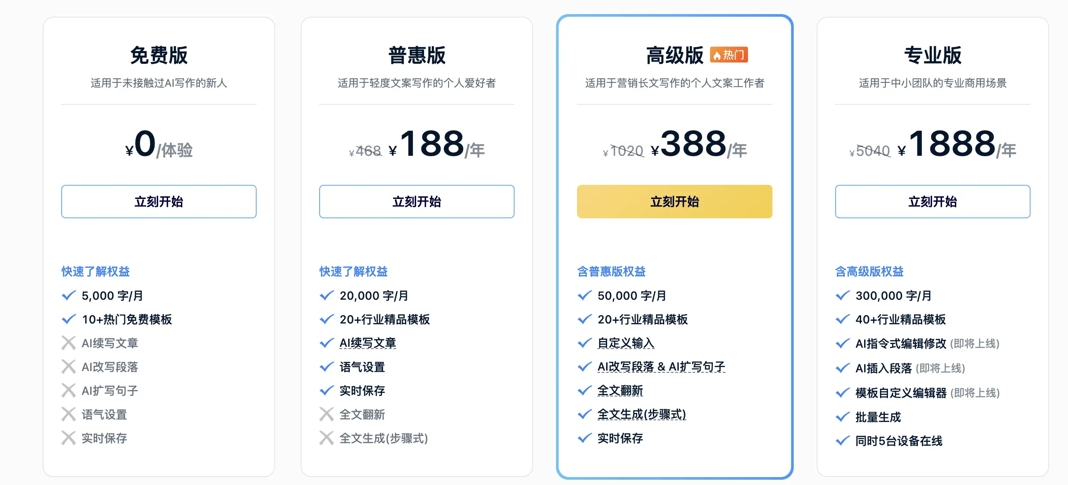Open 快速了解权益 link in 免费版 card
The width and height of the screenshot is (1068, 485).
(x=96, y=272)
